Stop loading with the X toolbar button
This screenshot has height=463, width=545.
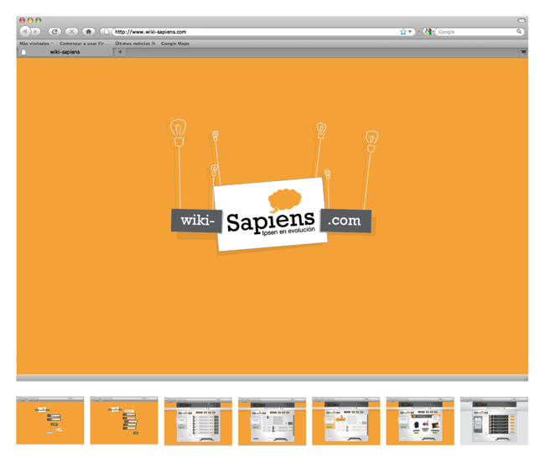click(71, 32)
